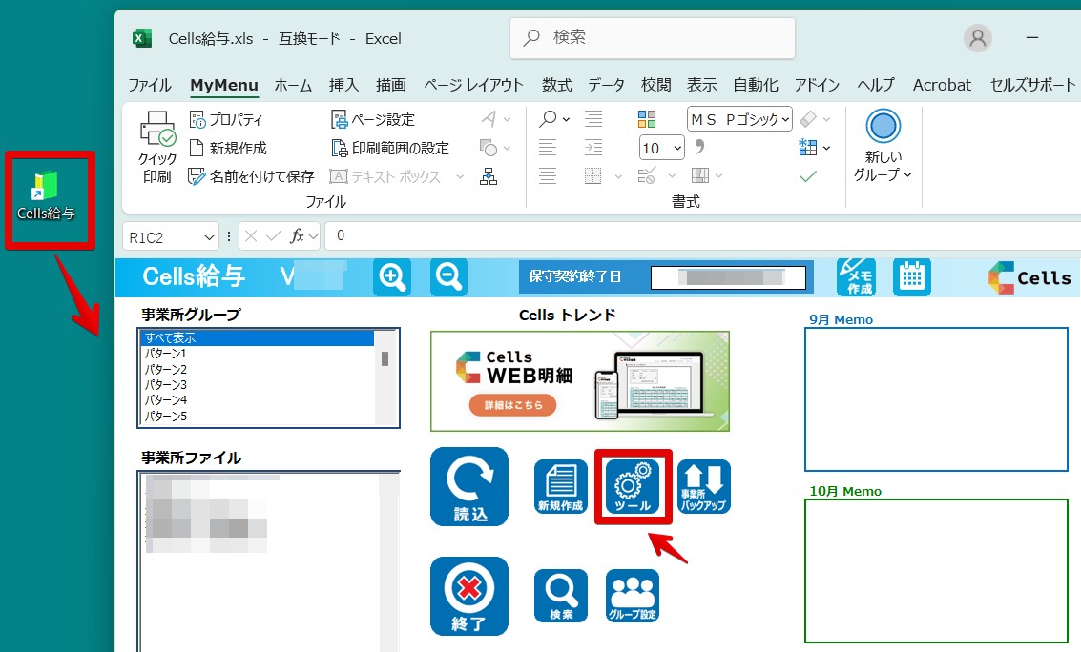The height and width of the screenshot is (652, 1081).
Task: Open the Name Box R1C2 dropdown arrow
Action: click(x=209, y=237)
